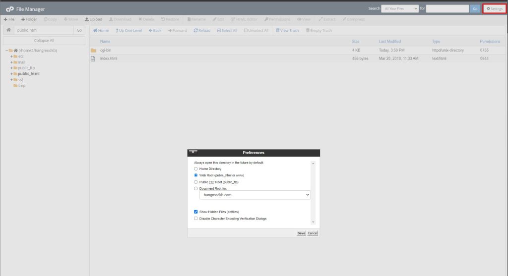Click the Collapse All button

tap(44, 41)
